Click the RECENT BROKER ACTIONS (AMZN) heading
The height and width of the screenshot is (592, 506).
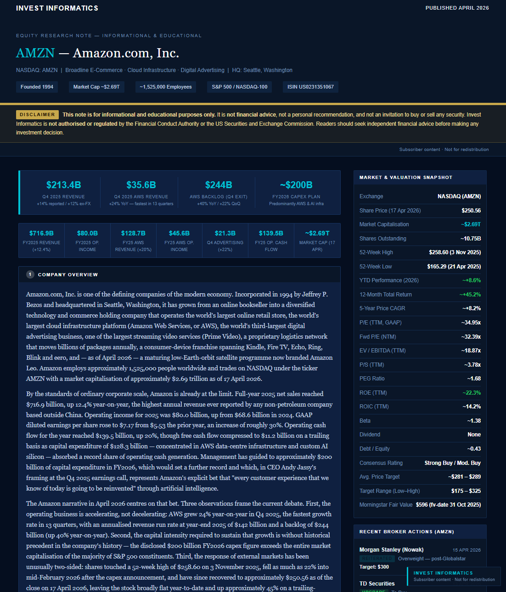coord(407,531)
